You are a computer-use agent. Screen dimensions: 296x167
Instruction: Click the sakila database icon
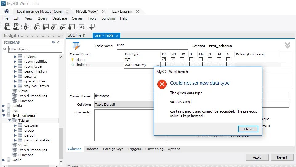tap(9, 106)
